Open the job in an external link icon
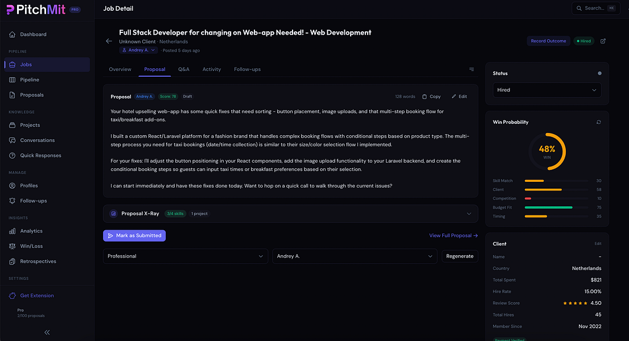 pos(603,41)
